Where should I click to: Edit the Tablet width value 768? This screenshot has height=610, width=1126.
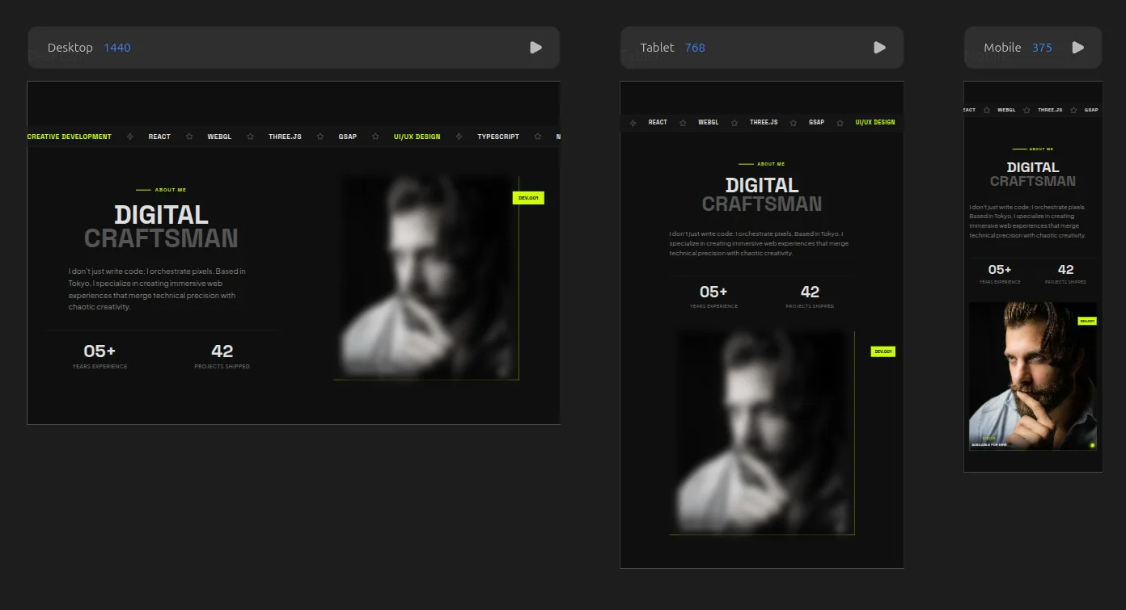[694, 48]
